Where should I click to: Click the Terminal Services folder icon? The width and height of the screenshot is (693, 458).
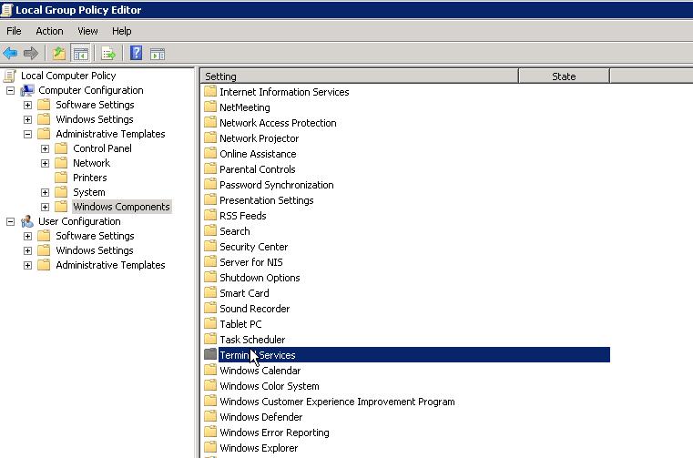[210, 354]
